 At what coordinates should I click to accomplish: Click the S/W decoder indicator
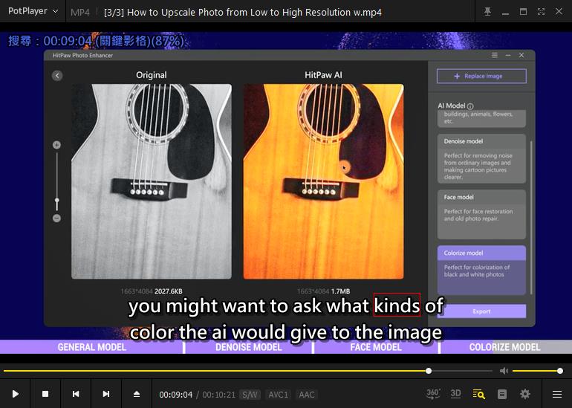tap(250, 395)
